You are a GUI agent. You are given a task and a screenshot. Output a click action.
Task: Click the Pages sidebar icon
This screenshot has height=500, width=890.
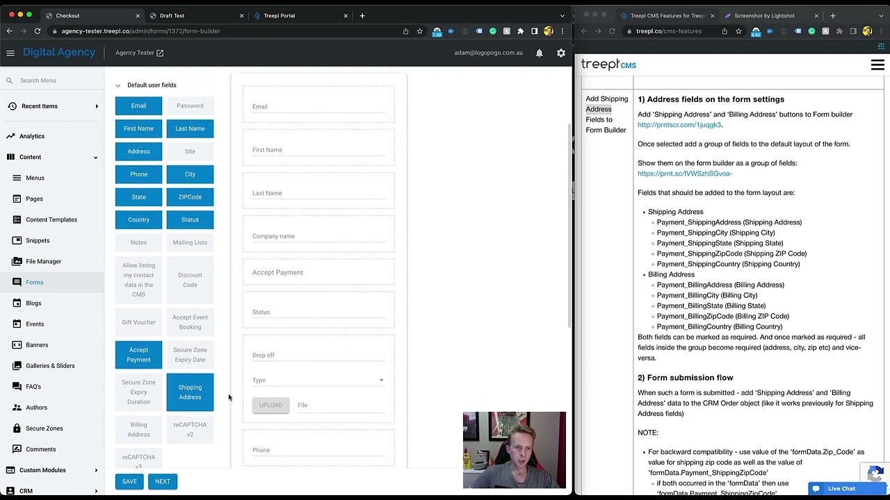coord(17,199)
